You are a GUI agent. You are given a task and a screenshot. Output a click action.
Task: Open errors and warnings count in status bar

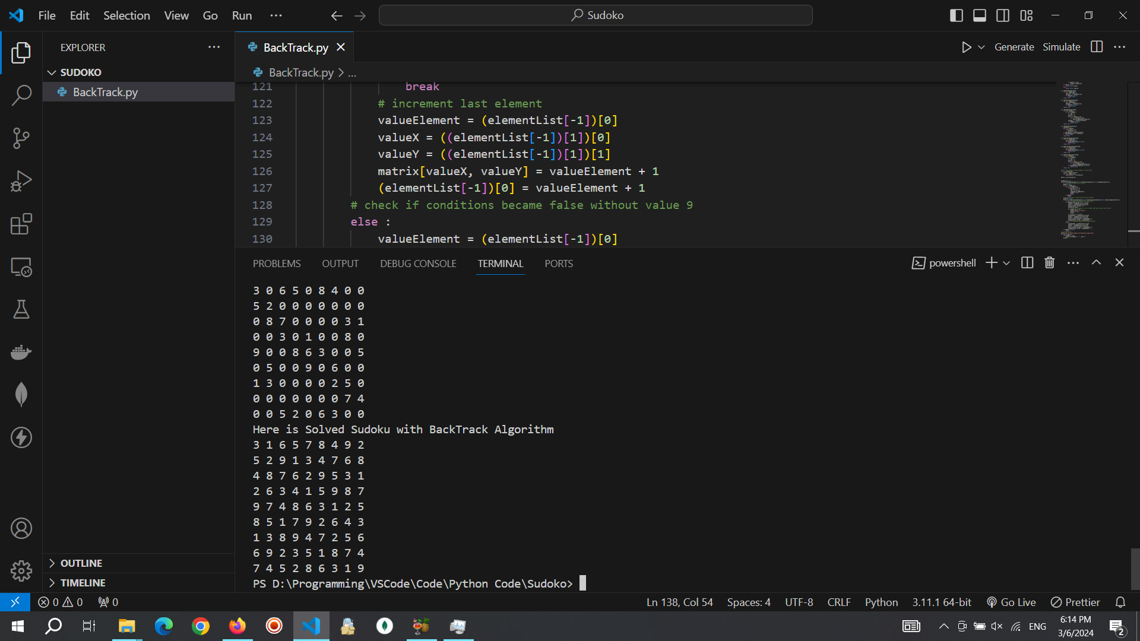60,602
